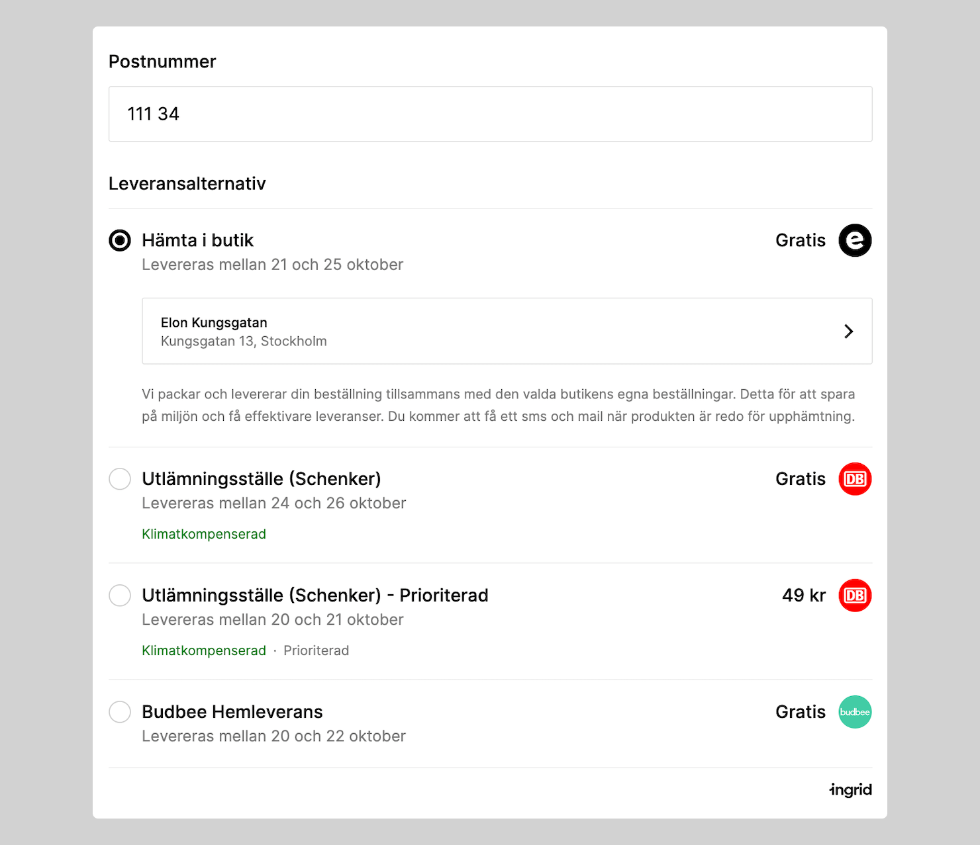Click the DB Schenker logo for standard pickup
Image resolution: width=980 pixels, height=845 pixels.
pyautogui.click(x=855, y=479)
